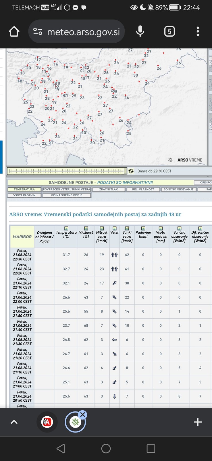Viewport: 212px width, 461px height.
Task: Click temperature value 32.7
Action: (66, 269)
